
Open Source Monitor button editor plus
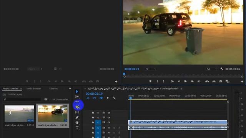click(x=116, y=82)
